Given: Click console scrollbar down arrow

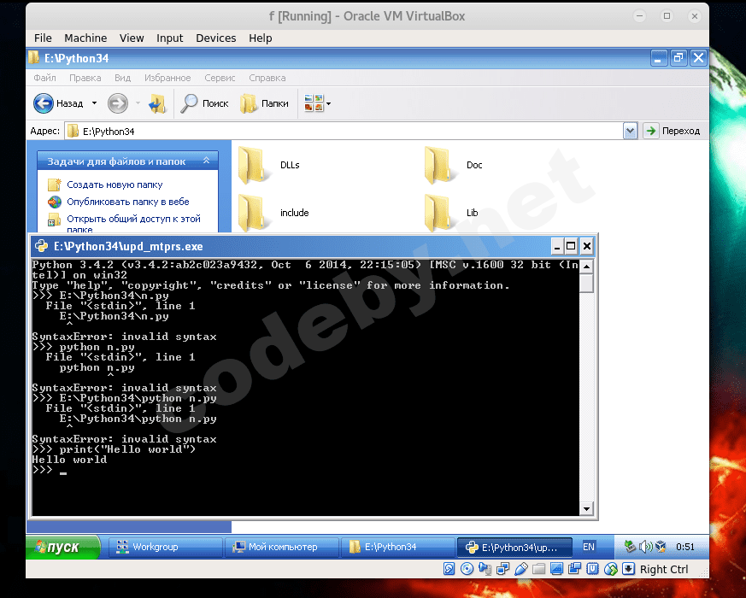Looking at the screenshot, I should tap(586, 508).
